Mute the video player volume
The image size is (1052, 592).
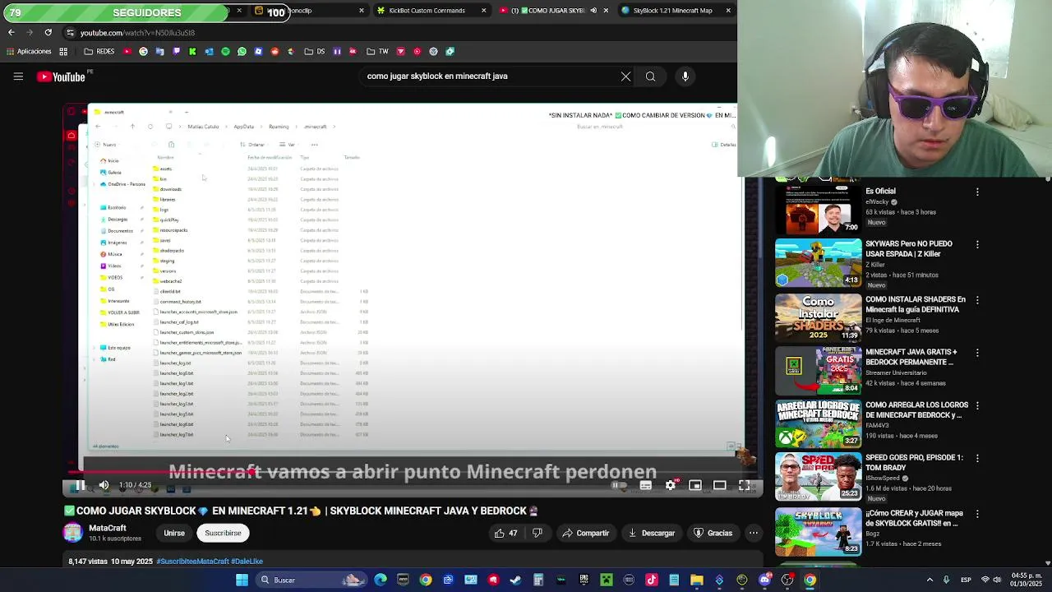(104, 485)
